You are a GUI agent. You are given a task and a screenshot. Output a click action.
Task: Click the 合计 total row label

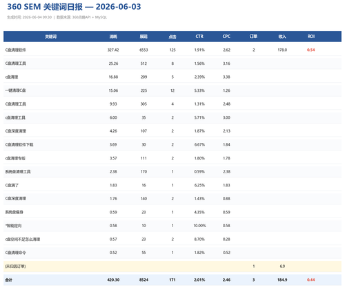click(x=9, y=280)
